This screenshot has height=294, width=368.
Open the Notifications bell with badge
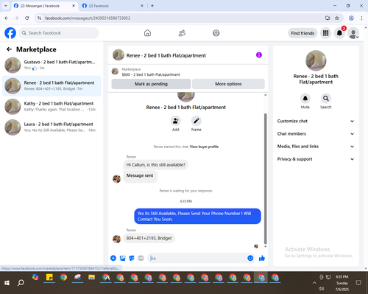point(339,33)
